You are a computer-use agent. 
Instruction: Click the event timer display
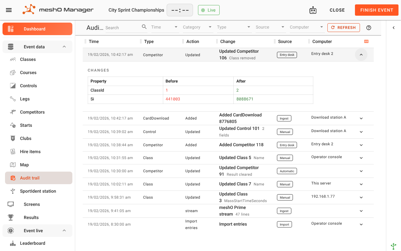tap(180, 10)
